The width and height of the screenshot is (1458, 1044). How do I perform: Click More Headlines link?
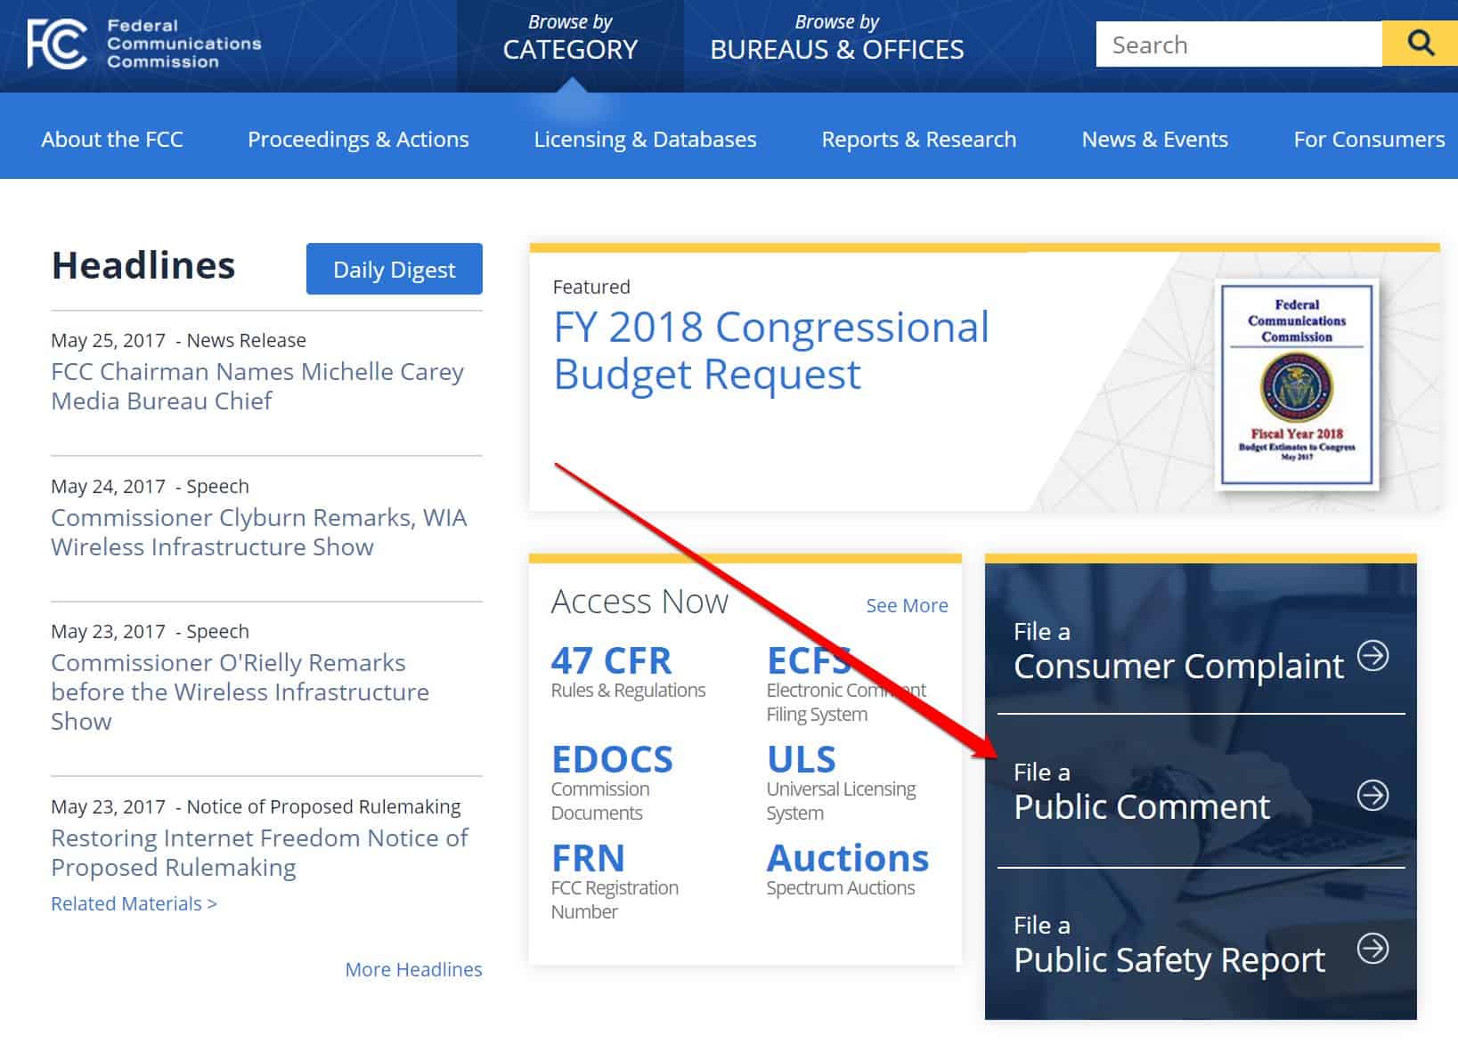click(413, 969)
